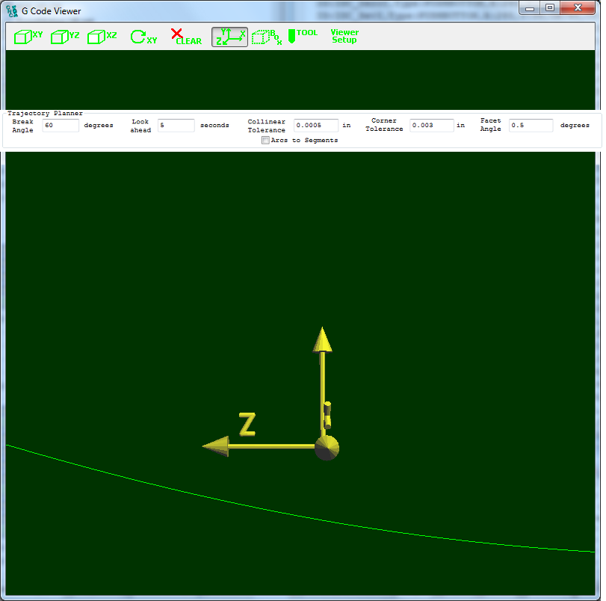The height and width of the screenshot is (601, 606).
Task: Click the yellow Z axis label
Action: click(247, 425)
